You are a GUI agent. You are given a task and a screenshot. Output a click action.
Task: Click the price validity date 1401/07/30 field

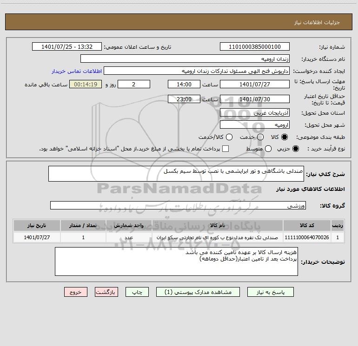255,99
